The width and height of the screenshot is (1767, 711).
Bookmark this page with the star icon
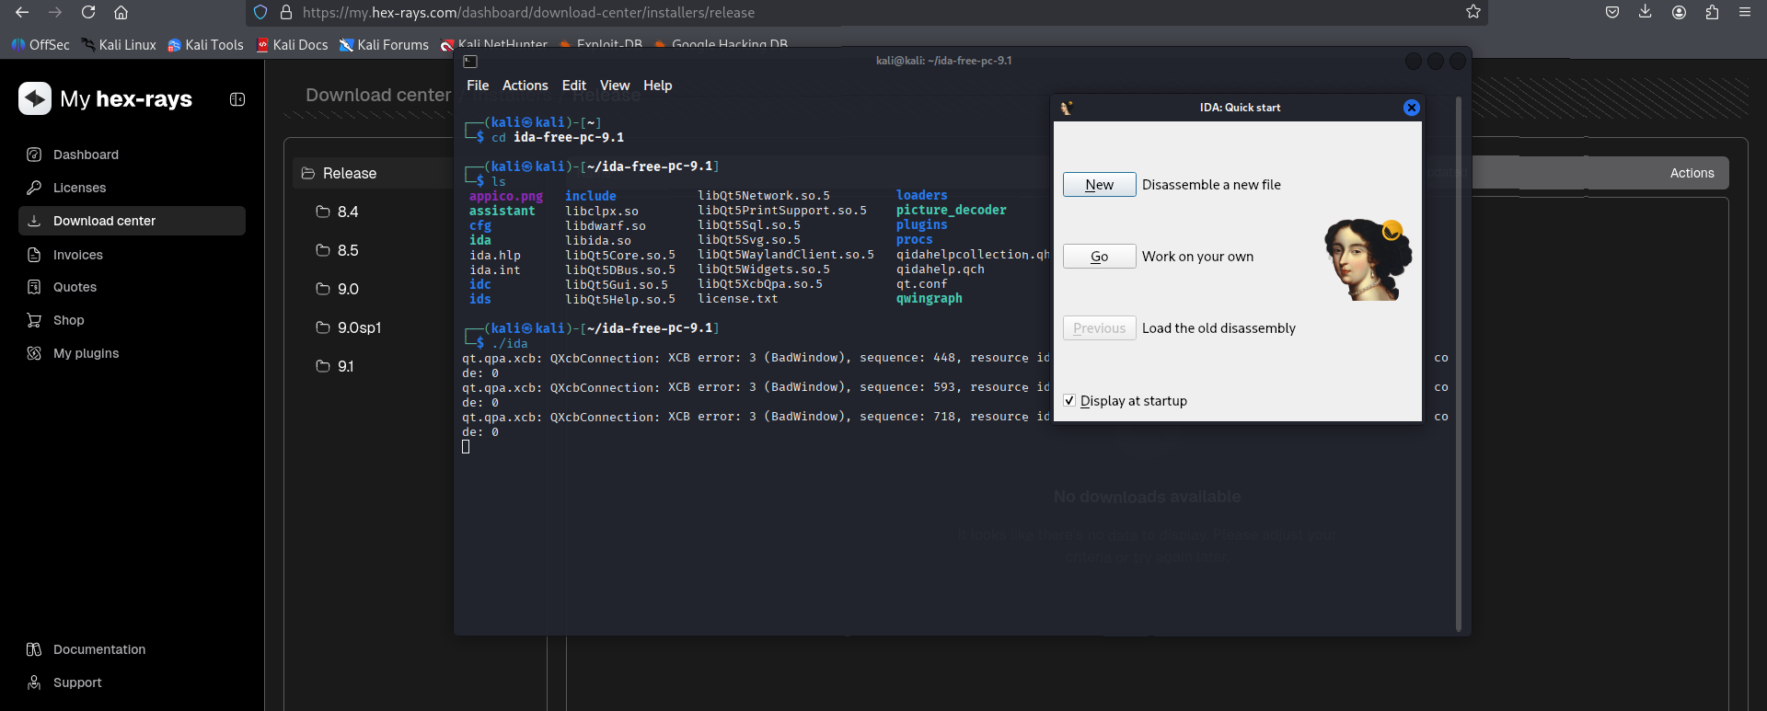[1473, 12]
